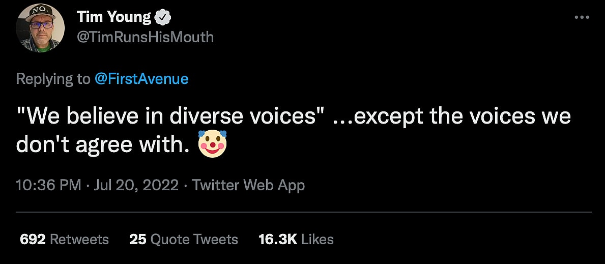This screenshot has width=605, height=264.
Task: Open the @TimRunsHisMouth handle link
Action: pos(145,37)
